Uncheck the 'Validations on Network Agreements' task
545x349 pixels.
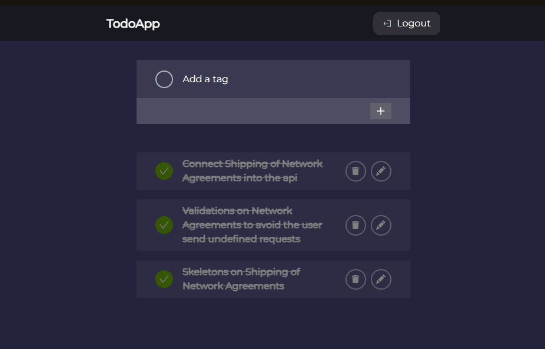(x=164, y=225)
